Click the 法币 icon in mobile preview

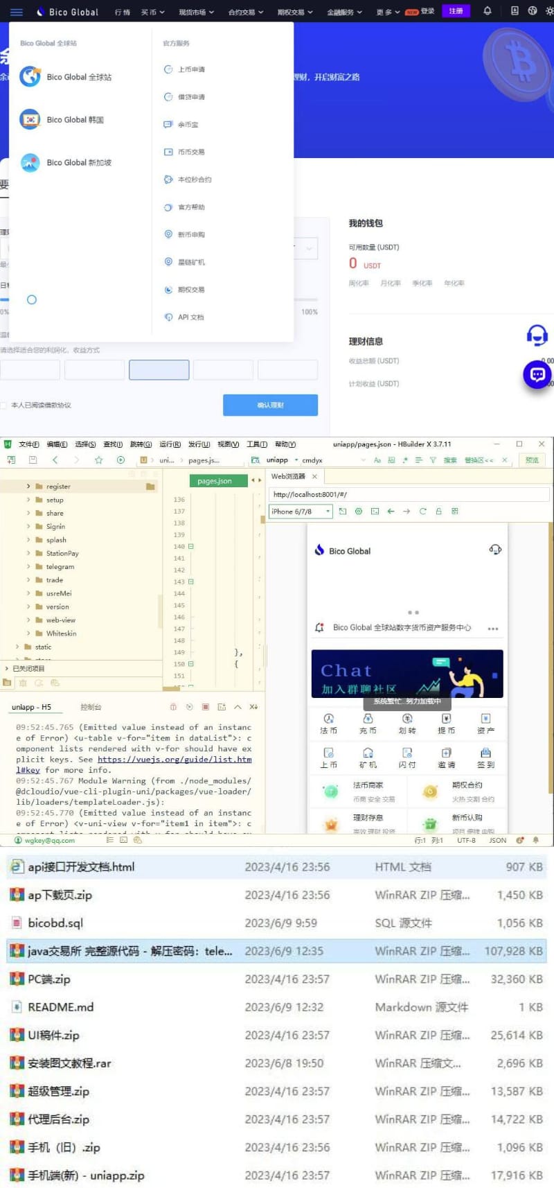[x=328, y=724]
